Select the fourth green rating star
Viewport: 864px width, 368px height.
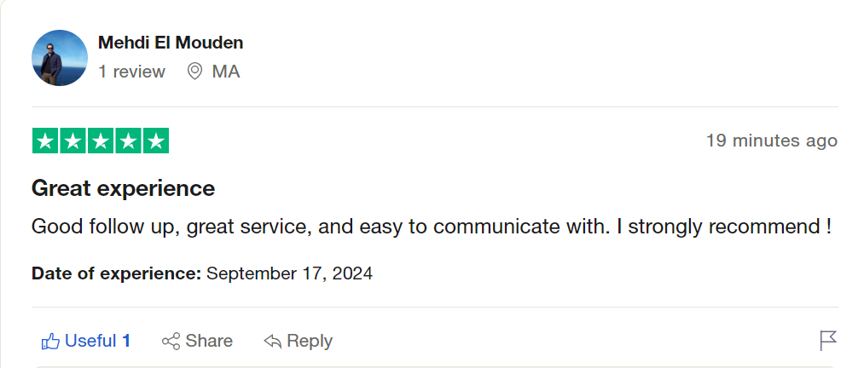coord(128,141)
